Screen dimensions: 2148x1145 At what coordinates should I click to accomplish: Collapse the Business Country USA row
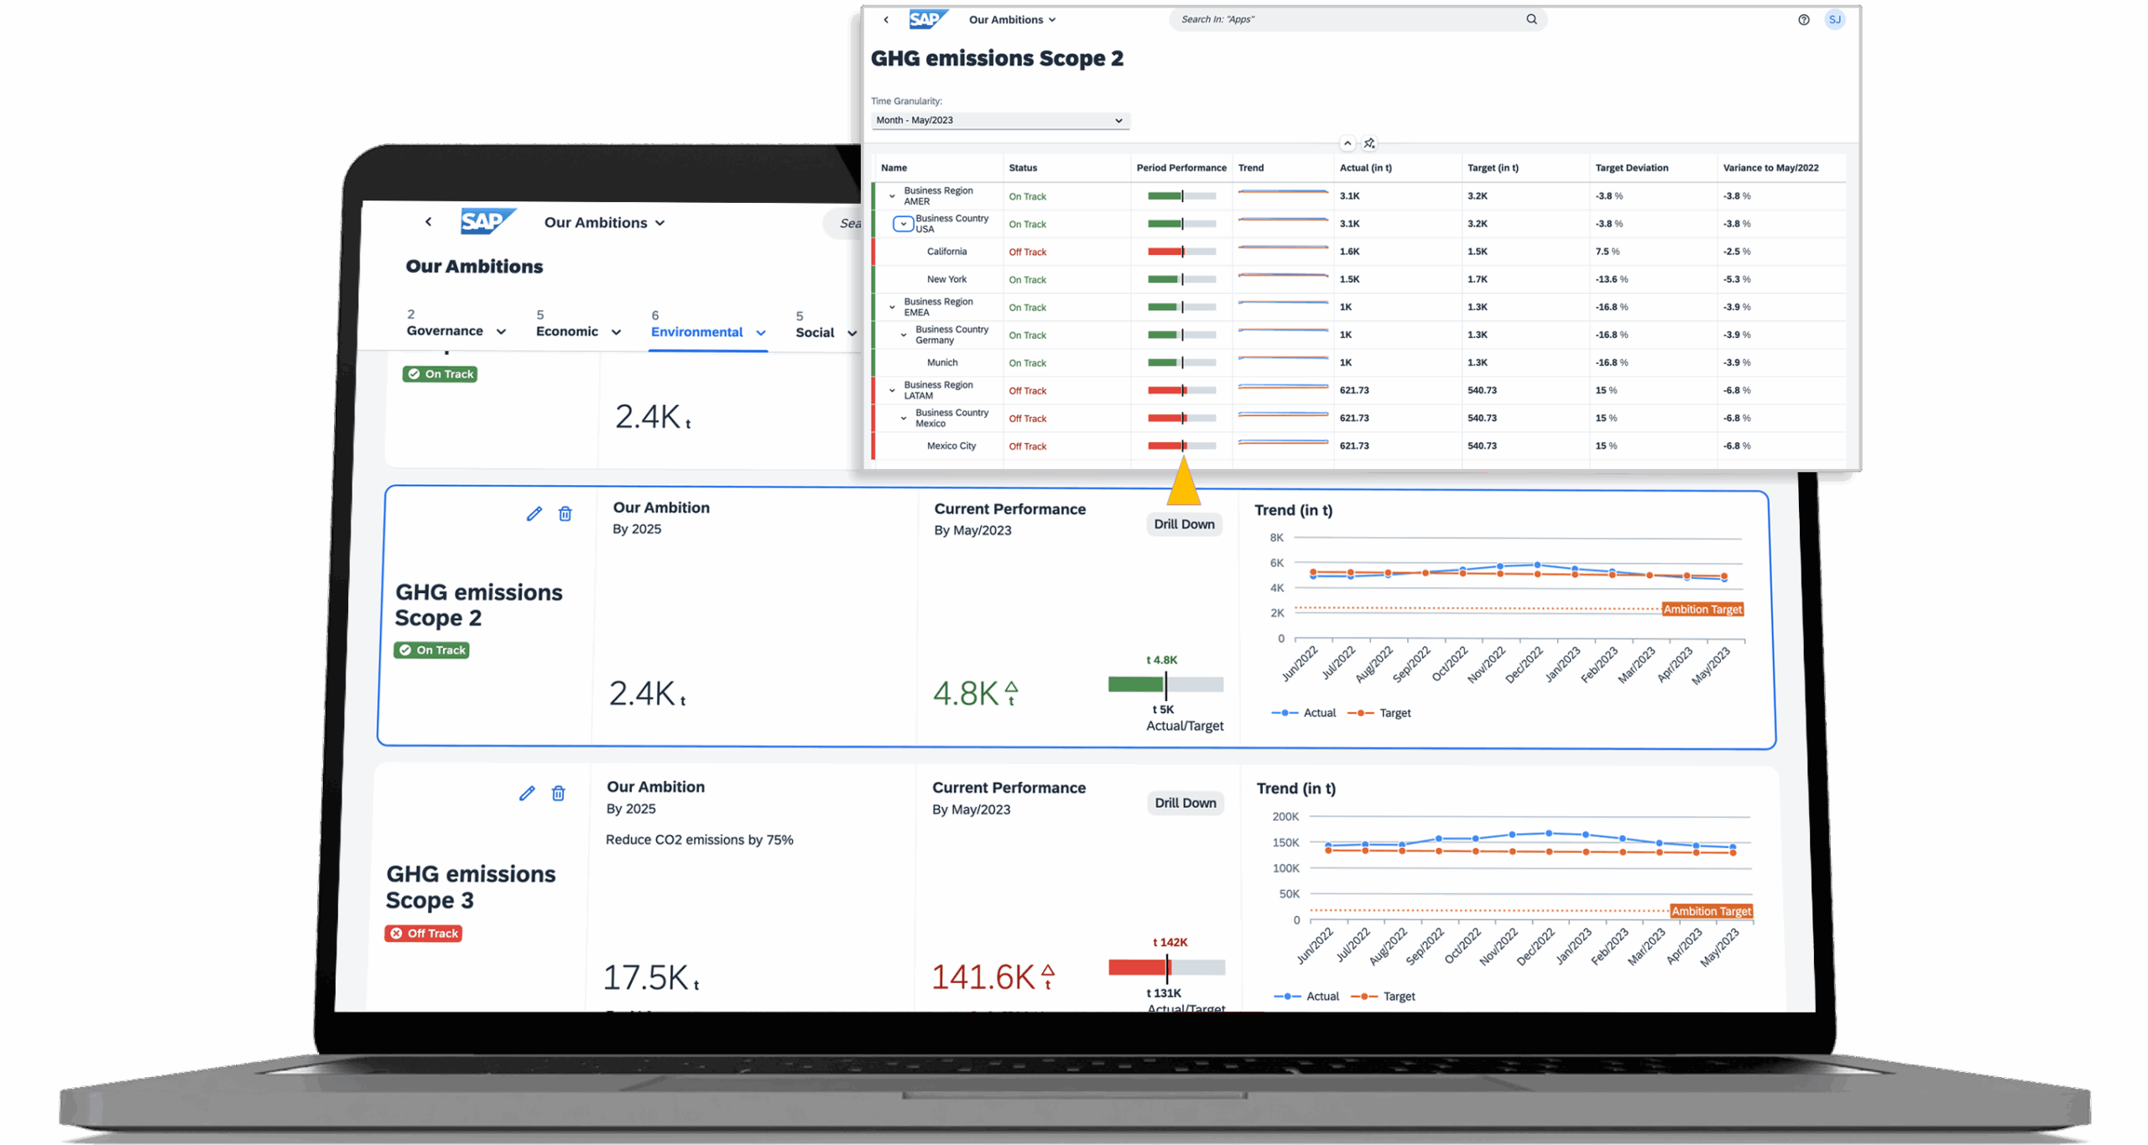[x=903, y=224]
